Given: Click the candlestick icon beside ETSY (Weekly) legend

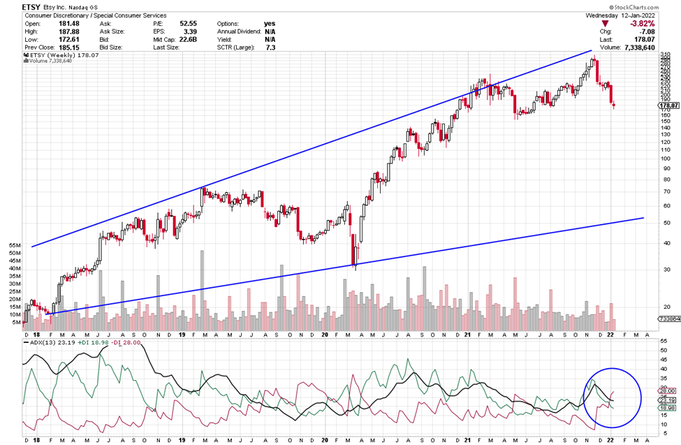Looking at the screenshot, I should point(27,55).
